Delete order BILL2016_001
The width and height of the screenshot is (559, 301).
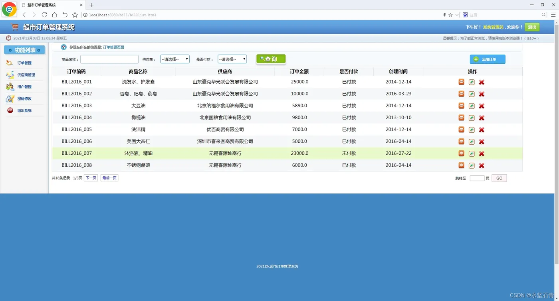(x=482, y=82)
